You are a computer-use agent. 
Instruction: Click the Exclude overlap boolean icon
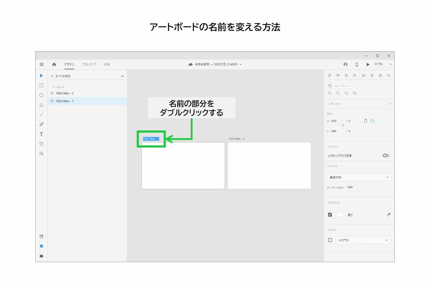coord(354,93)
